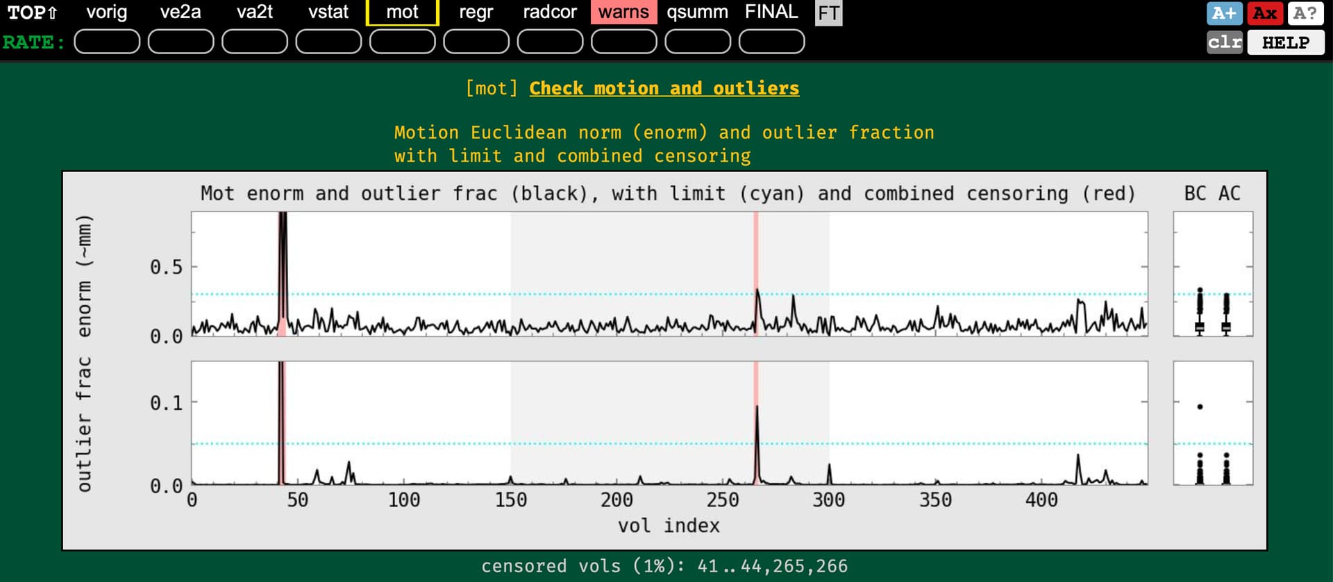Click the rating box under regr
The width and height of the screenshot is (1333, 582).
(476, 42)
